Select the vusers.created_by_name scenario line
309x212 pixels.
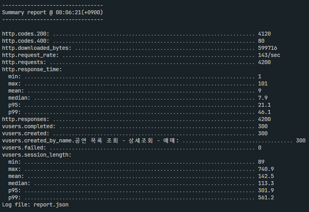(x=154, y=141)
